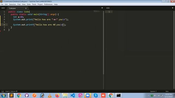
Task: Click class name 'Code' on line 1
Action: click(26, 12)
